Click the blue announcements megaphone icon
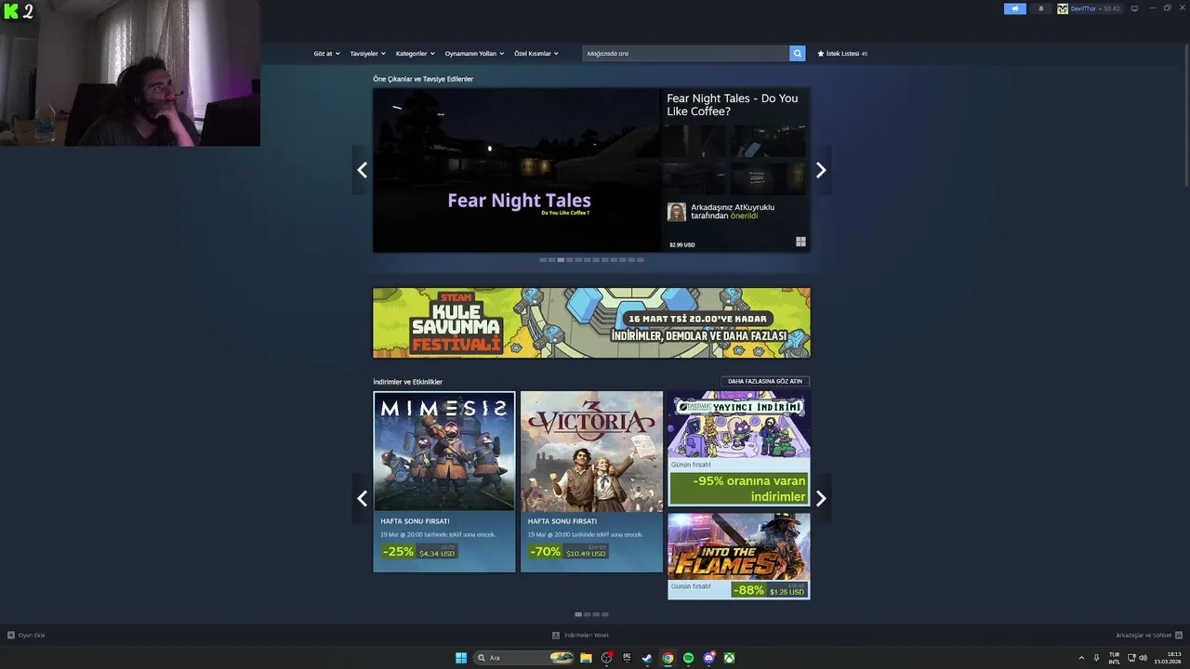The image size is (1190, 669). pyautogui.click(x=1014, y=8)
